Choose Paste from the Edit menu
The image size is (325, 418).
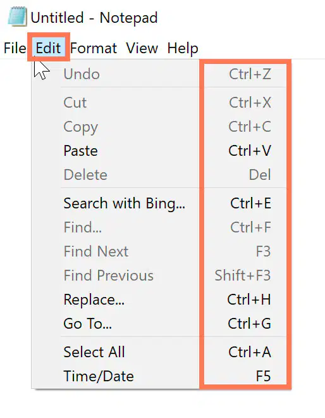pyautogui.click(x=161, y=151)
